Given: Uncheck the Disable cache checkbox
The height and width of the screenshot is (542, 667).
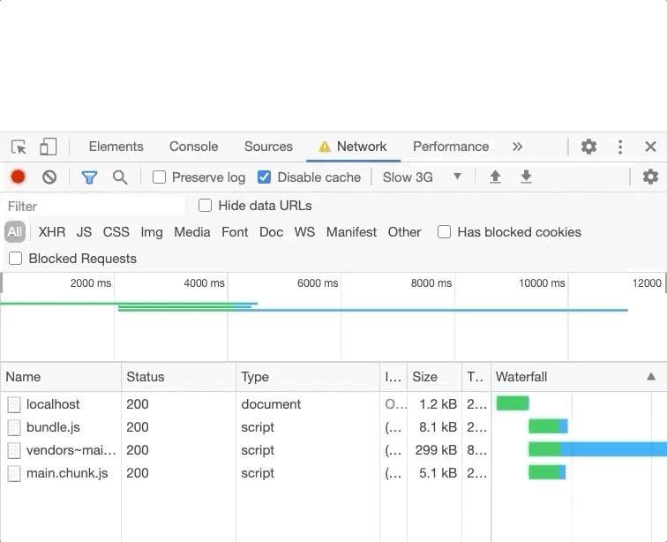Looking at the screenshot, I should 264,177.
